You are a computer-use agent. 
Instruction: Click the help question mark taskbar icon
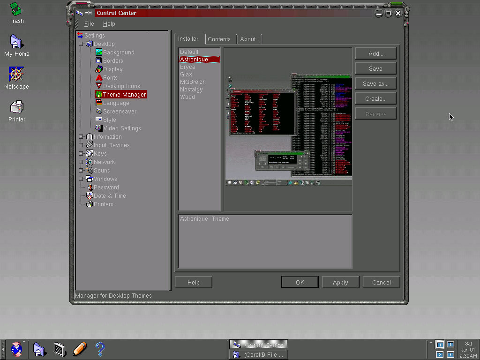100,349
